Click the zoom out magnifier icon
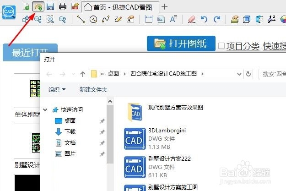The height and width of the screenshot is (191, 286). coord(62,19)
